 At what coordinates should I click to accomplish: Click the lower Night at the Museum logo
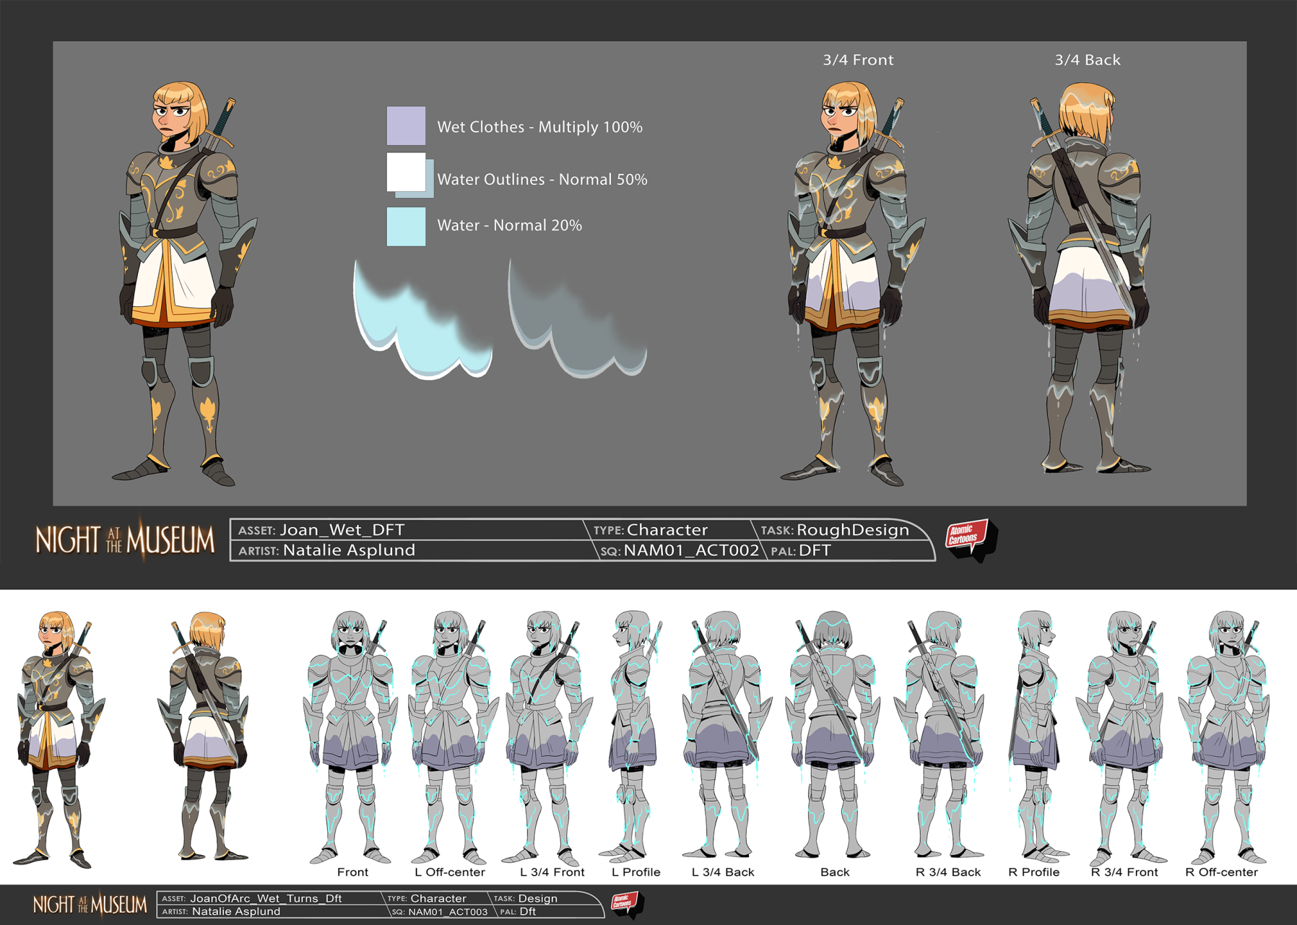(x=90, y=905)
